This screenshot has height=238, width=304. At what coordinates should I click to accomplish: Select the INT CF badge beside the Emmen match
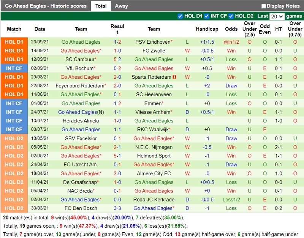[x=14, y=103]
